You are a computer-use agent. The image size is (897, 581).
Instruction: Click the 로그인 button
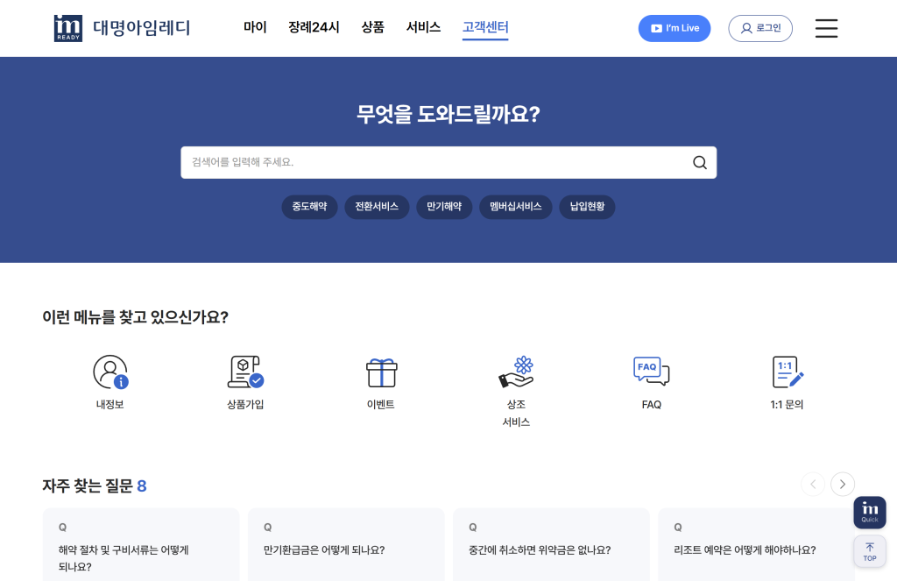click(x=760, y=28)
